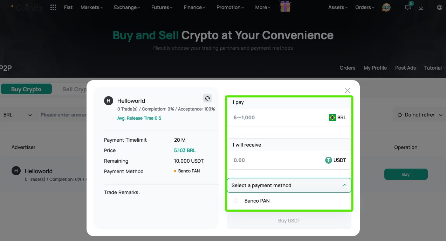Open the Tutorial link
This screenshot has height=241, width=446.
coord(433,68)
